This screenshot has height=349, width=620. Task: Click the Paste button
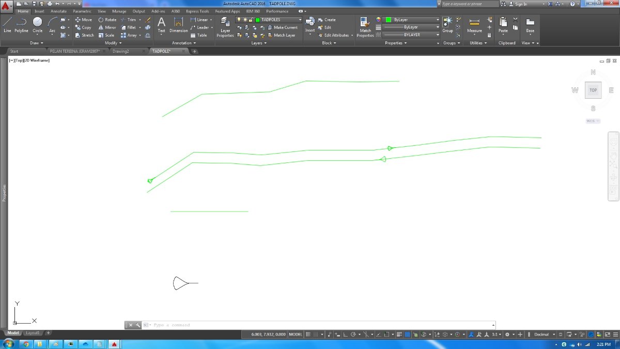click(503, 24)
